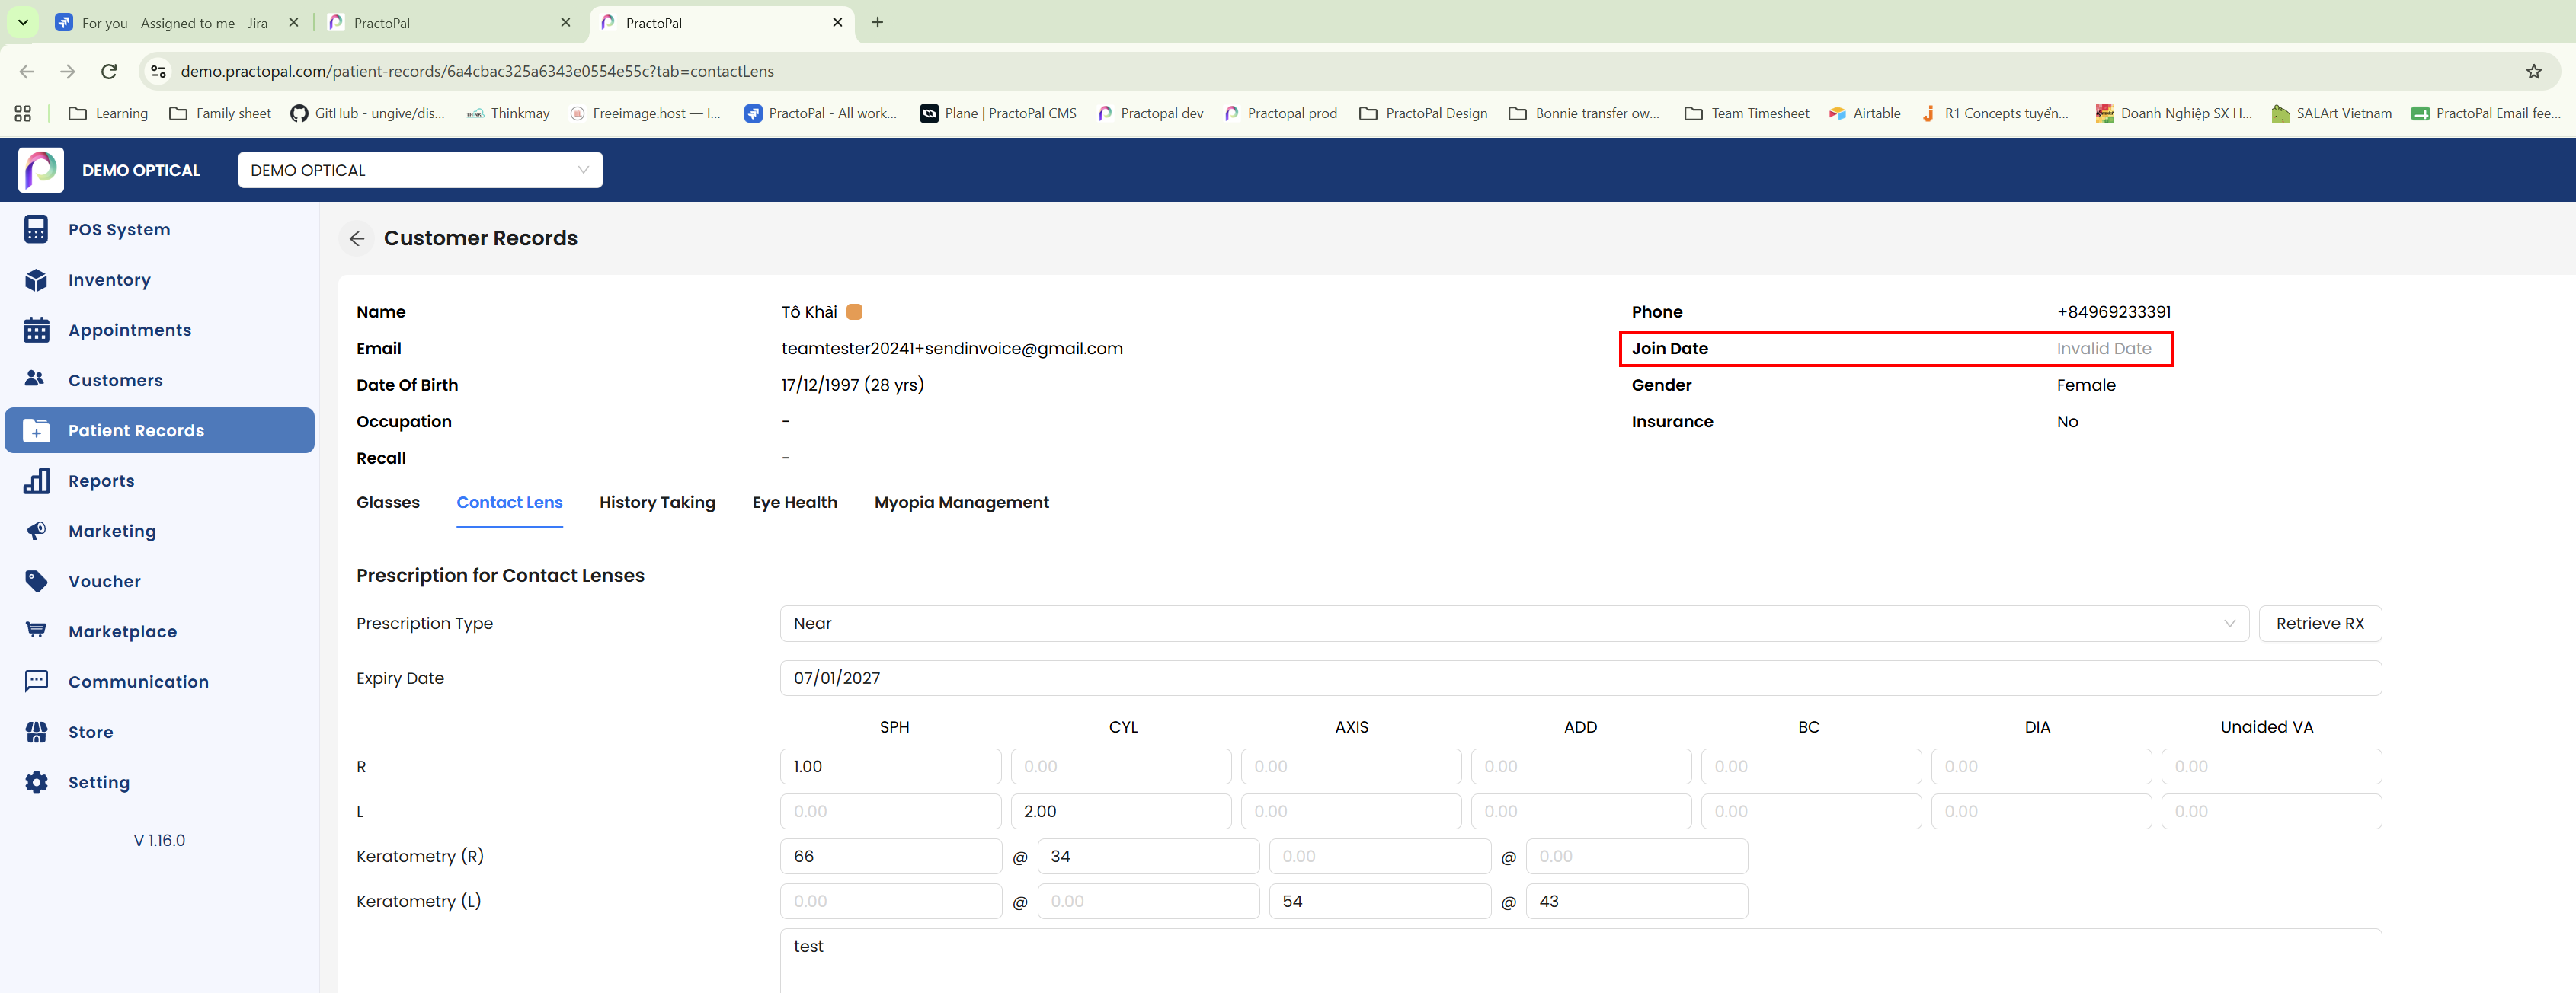Screen dimensions: 2576x993
Task: Click the email teamtester20241+sendinvoice@gmail.com
Action: click(952, 349)
